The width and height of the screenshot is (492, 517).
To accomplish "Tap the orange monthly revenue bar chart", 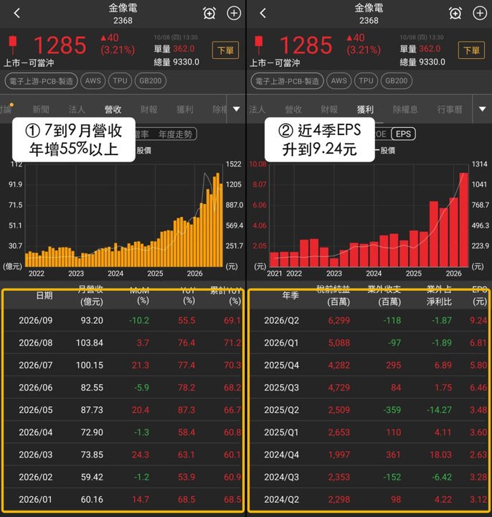I will 124,216.
